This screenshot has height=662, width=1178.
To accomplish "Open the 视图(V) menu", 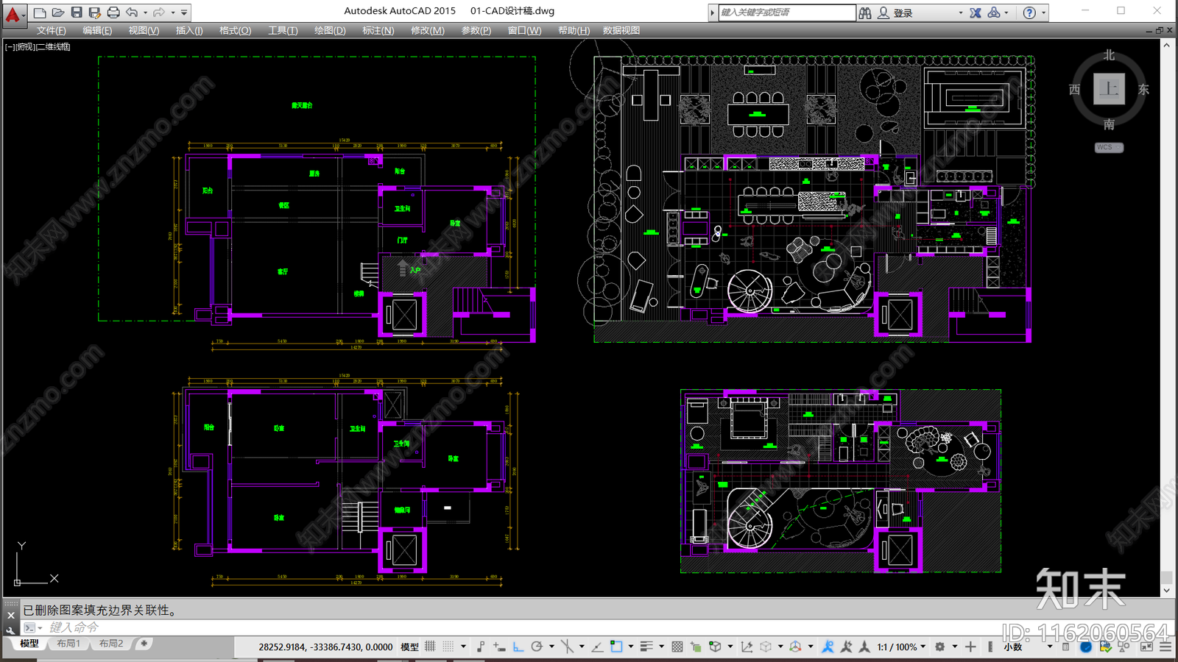I will click(x=144, y=30).
